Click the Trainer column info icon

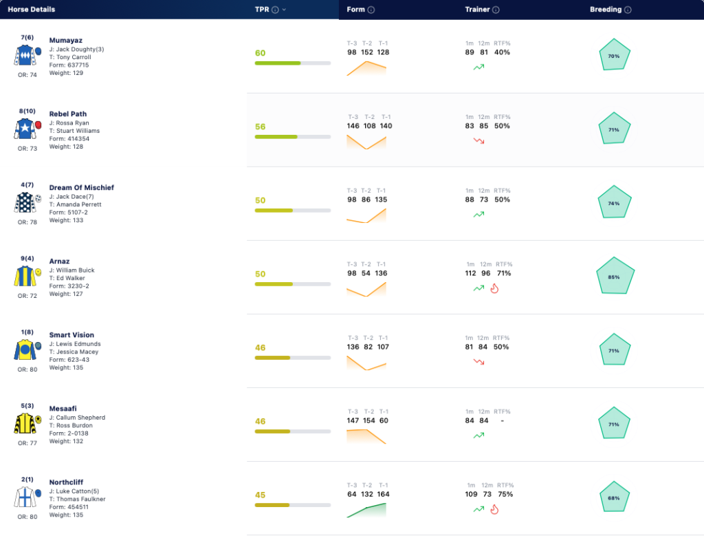[x=496, y=10]
